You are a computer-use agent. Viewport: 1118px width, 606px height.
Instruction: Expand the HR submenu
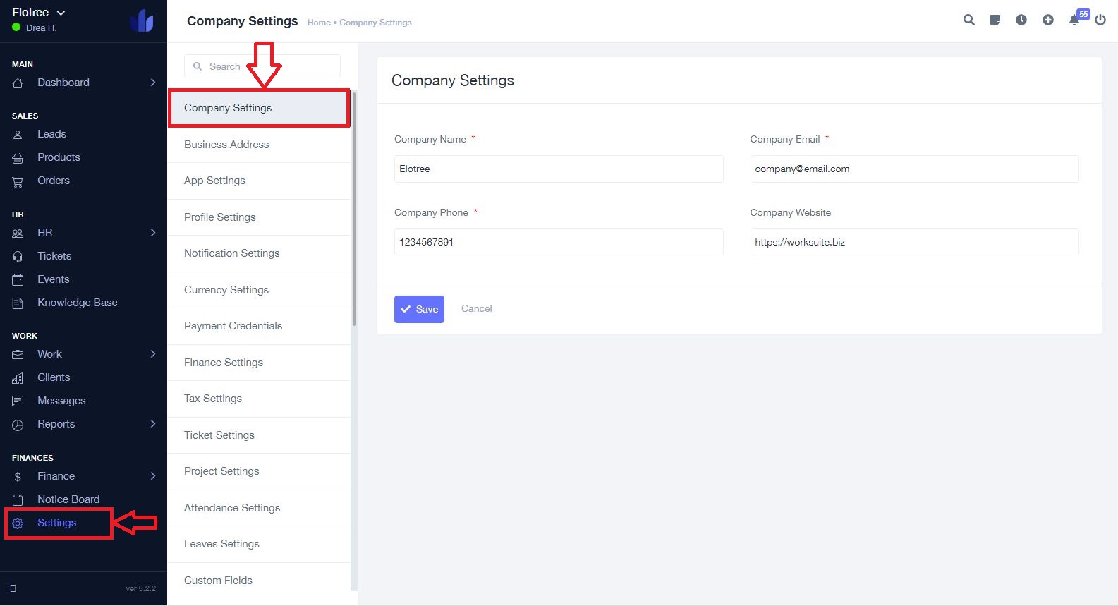point(153,233)
